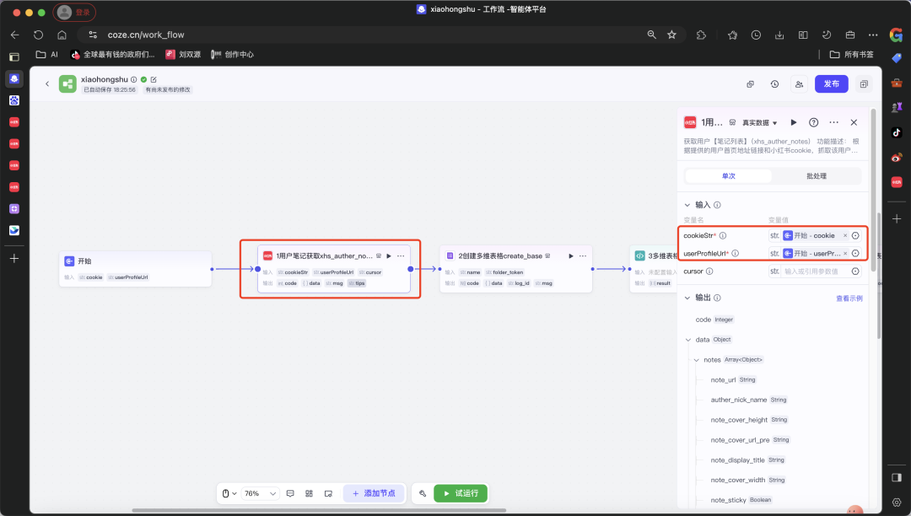Collapse the 输出 output section

pyautogui.click(x=687, y=298)
